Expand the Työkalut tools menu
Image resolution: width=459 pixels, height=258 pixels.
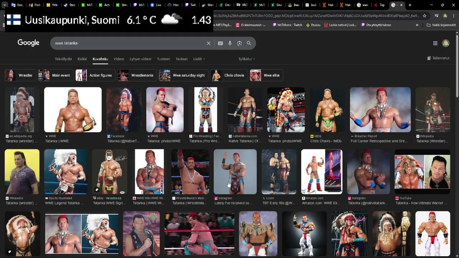(x=247, y=59)
